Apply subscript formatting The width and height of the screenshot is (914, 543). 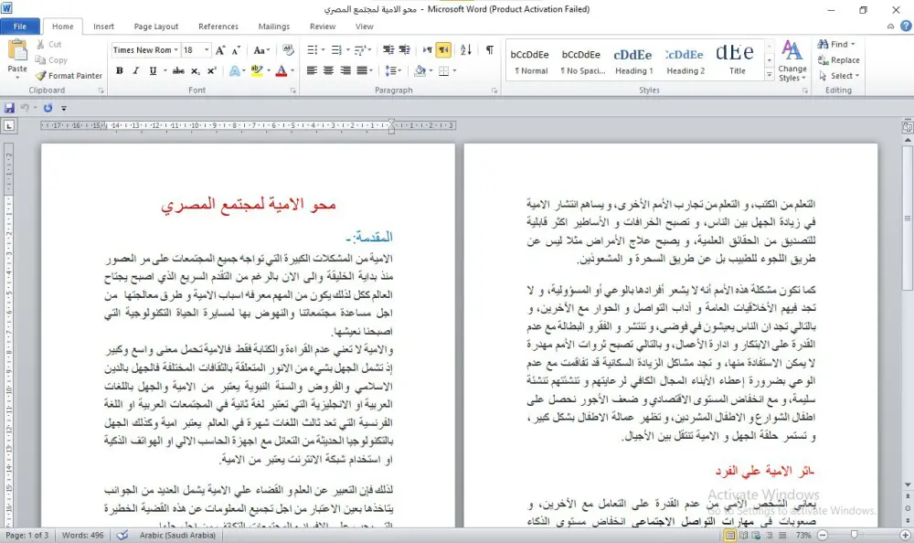click(x=196, y=71)
